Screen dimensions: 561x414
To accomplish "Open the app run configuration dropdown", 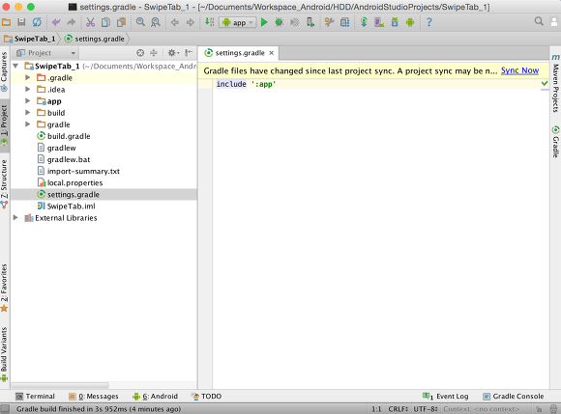I will click(x=237, y=22).
